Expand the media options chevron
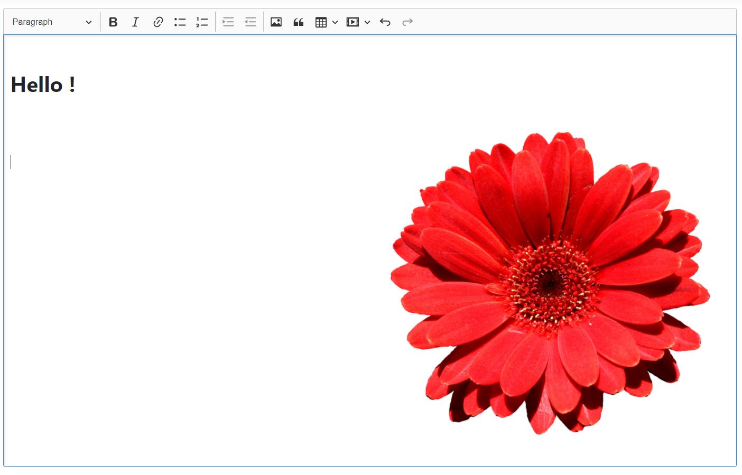742x475 pixels. (367, 22)
